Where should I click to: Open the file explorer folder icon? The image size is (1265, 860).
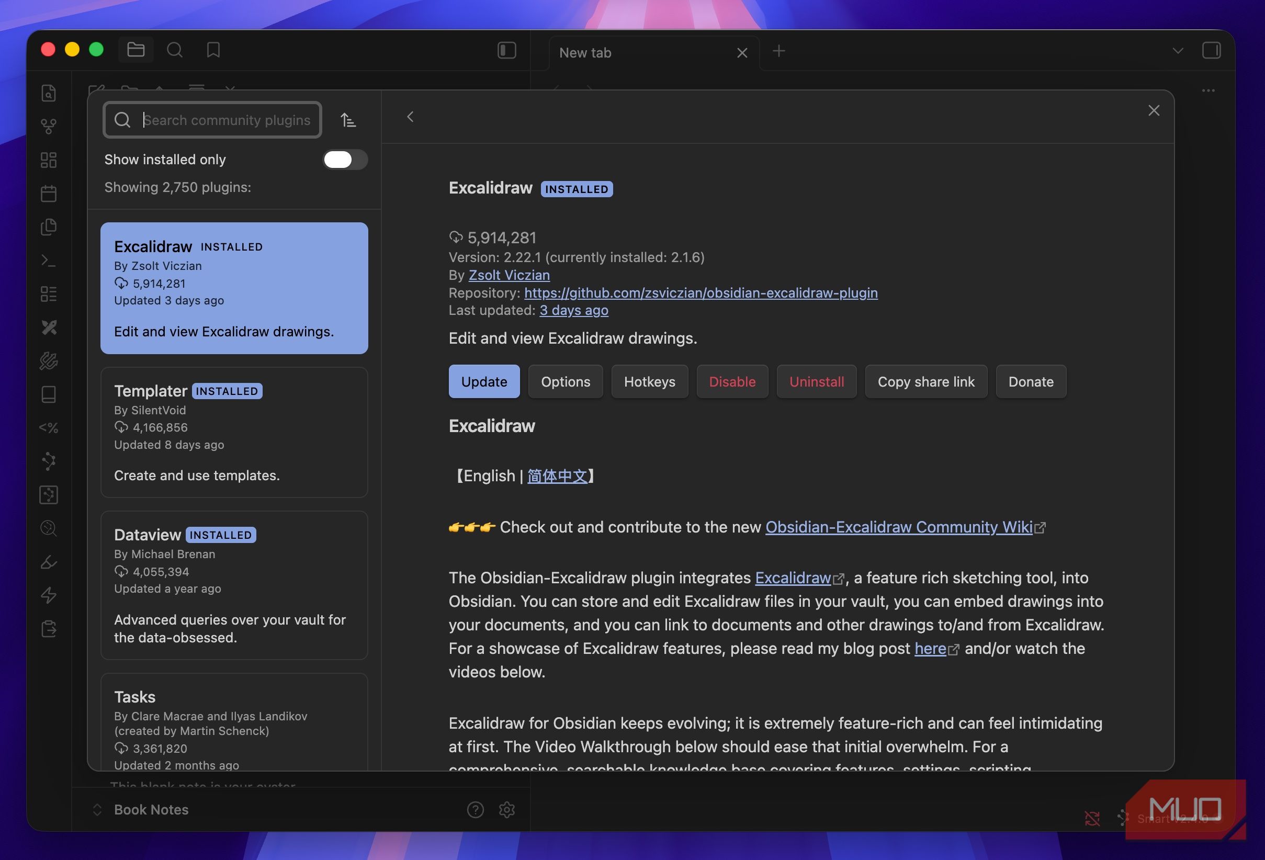pyautogui.click(x=135, y=50)
